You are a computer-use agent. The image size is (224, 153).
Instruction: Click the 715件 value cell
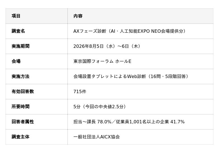[x=141, y=92]
